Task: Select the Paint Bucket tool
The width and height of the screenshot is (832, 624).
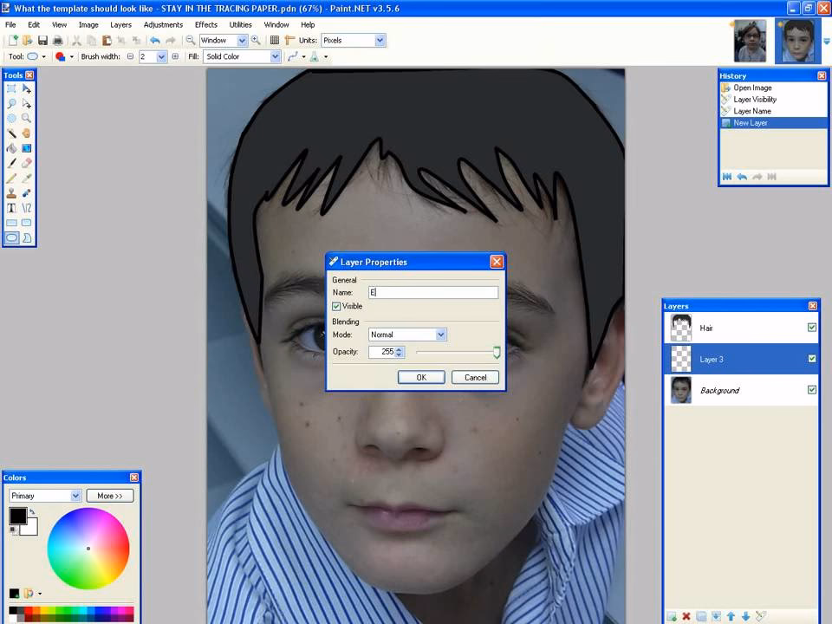Action: click(x=12, y=147)
